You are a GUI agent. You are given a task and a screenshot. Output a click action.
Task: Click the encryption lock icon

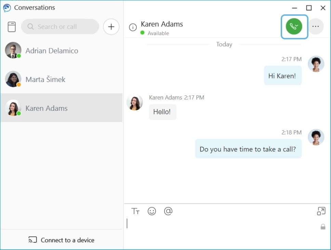[x=323, y=226]
